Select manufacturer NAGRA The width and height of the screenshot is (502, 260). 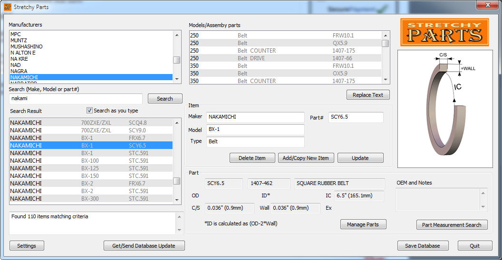pos(91,71)
